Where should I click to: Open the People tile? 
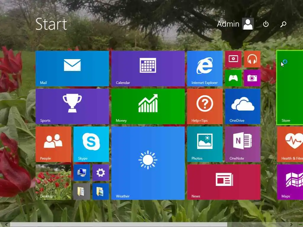click(53, 144)
